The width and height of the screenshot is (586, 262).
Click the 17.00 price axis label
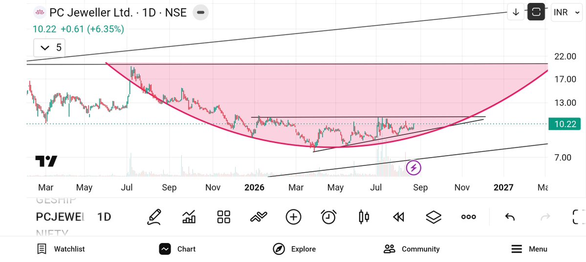click(565, 79)
